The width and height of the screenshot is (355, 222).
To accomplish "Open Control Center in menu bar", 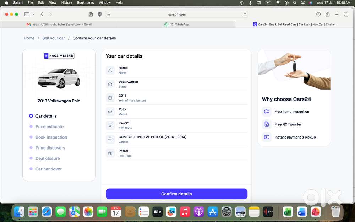I will click(x=303, y=3).
